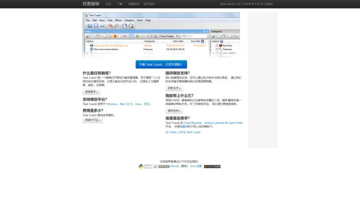Open the File menu

[88, 20]
